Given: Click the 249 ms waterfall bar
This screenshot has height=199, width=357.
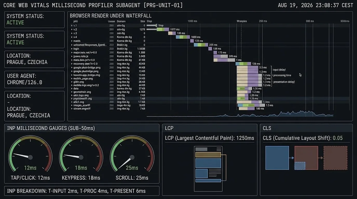Looking at the screenshot, I should 221,56.
